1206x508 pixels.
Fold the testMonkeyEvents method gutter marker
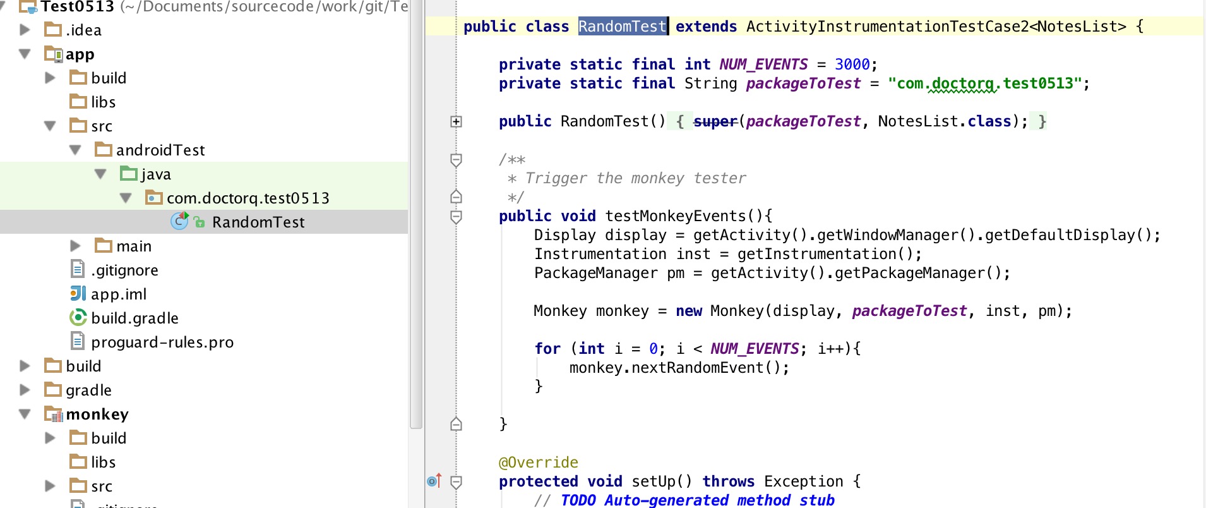[x=456, y=217]
